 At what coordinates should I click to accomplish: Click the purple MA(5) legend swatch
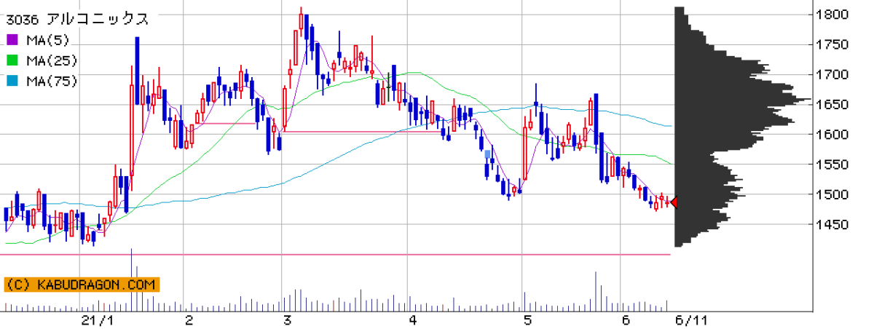11,41
